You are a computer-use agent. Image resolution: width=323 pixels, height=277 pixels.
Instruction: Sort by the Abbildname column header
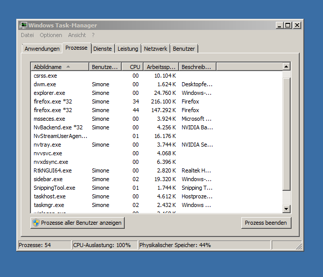click(x=60, y=67)
